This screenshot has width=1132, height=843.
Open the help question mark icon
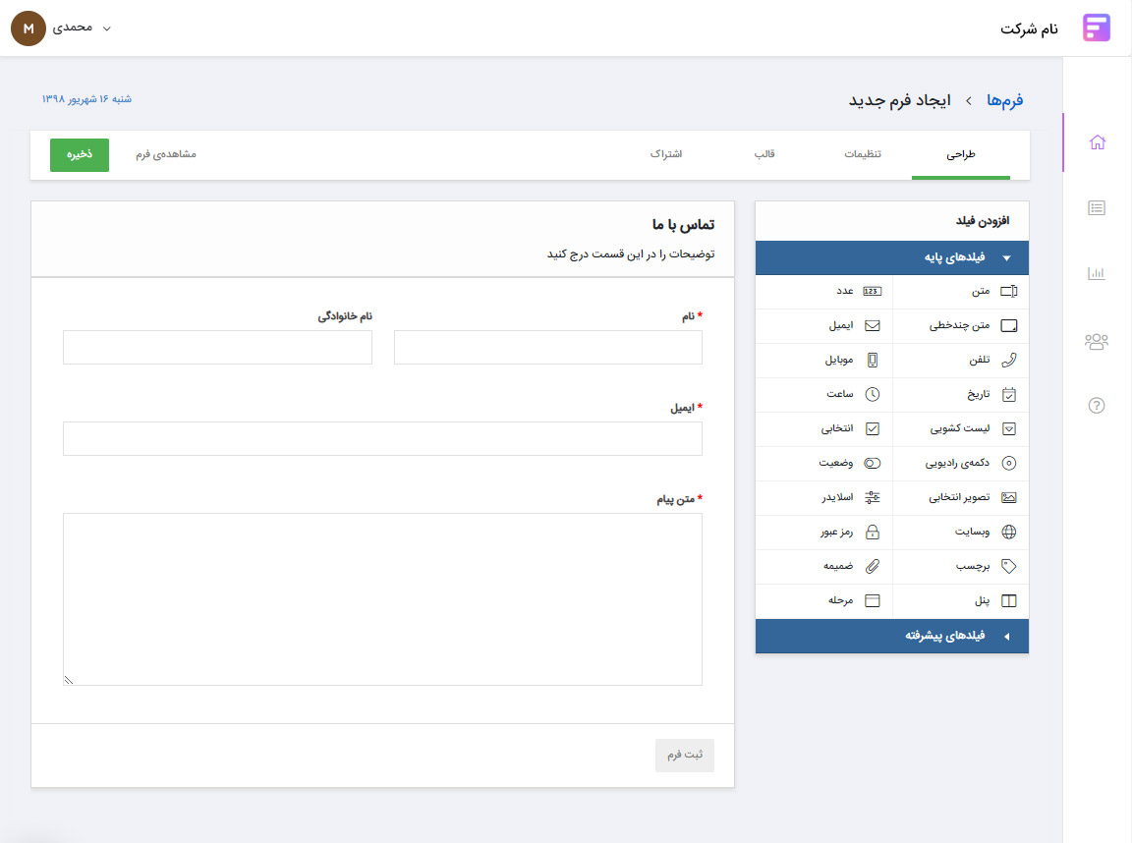coord(1097,406)
